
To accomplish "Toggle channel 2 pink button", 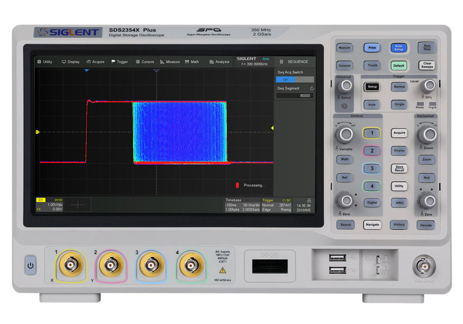I will tap(372, 151).
